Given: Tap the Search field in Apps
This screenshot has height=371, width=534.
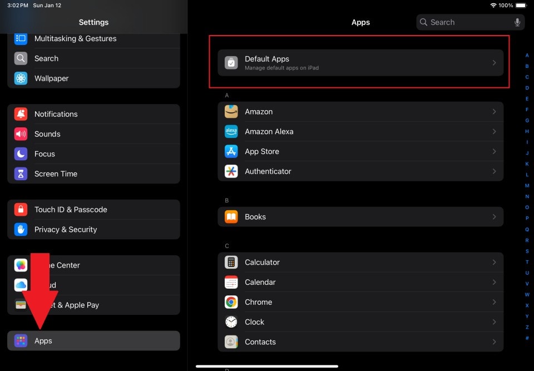Looking at the screenshot, I should pyautogui.click(x=464, y=22).
